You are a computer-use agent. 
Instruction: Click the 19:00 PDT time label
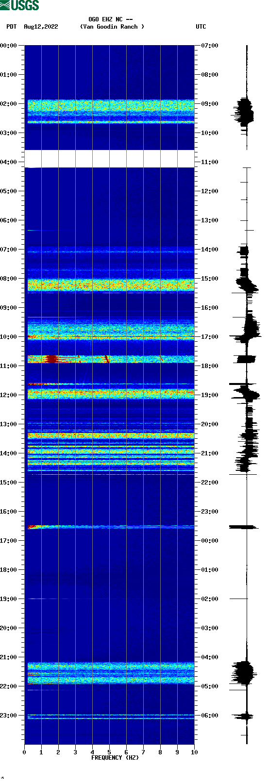[9, 599]
